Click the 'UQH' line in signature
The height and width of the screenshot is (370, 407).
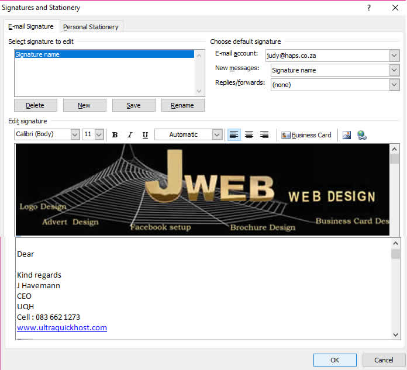(26, 306)
